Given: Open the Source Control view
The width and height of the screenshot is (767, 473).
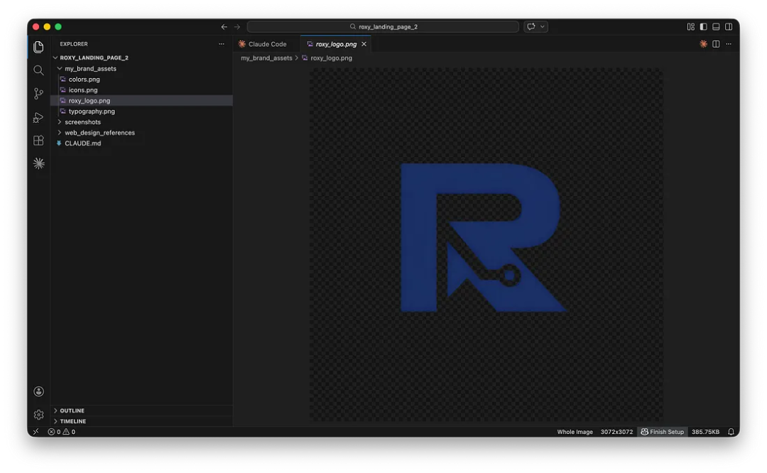Looking at the screenshot, I should (38, 94).
